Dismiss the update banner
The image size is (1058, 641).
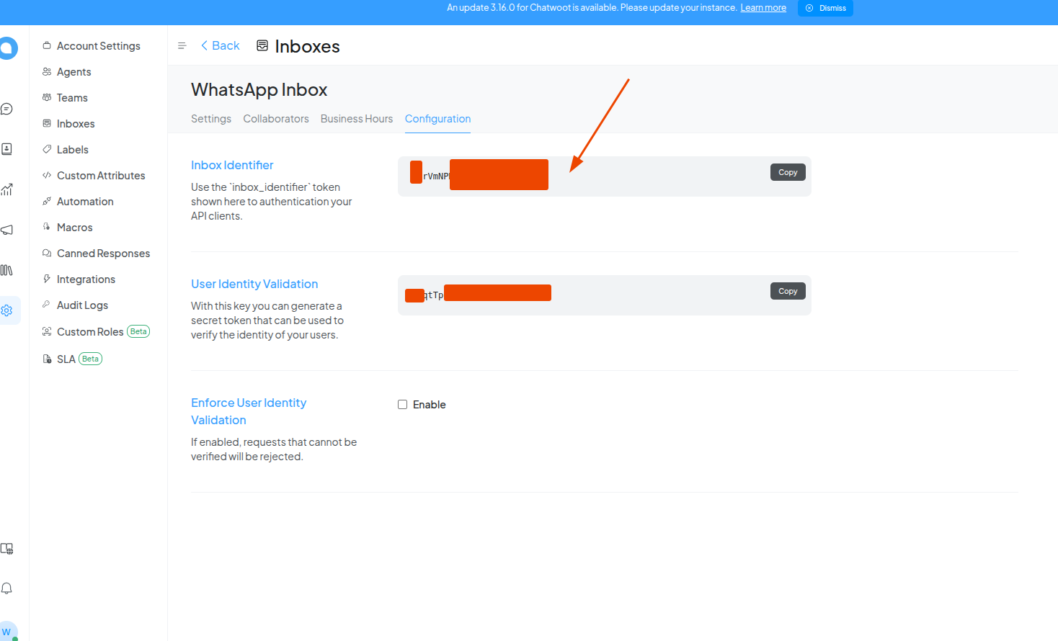825,8
